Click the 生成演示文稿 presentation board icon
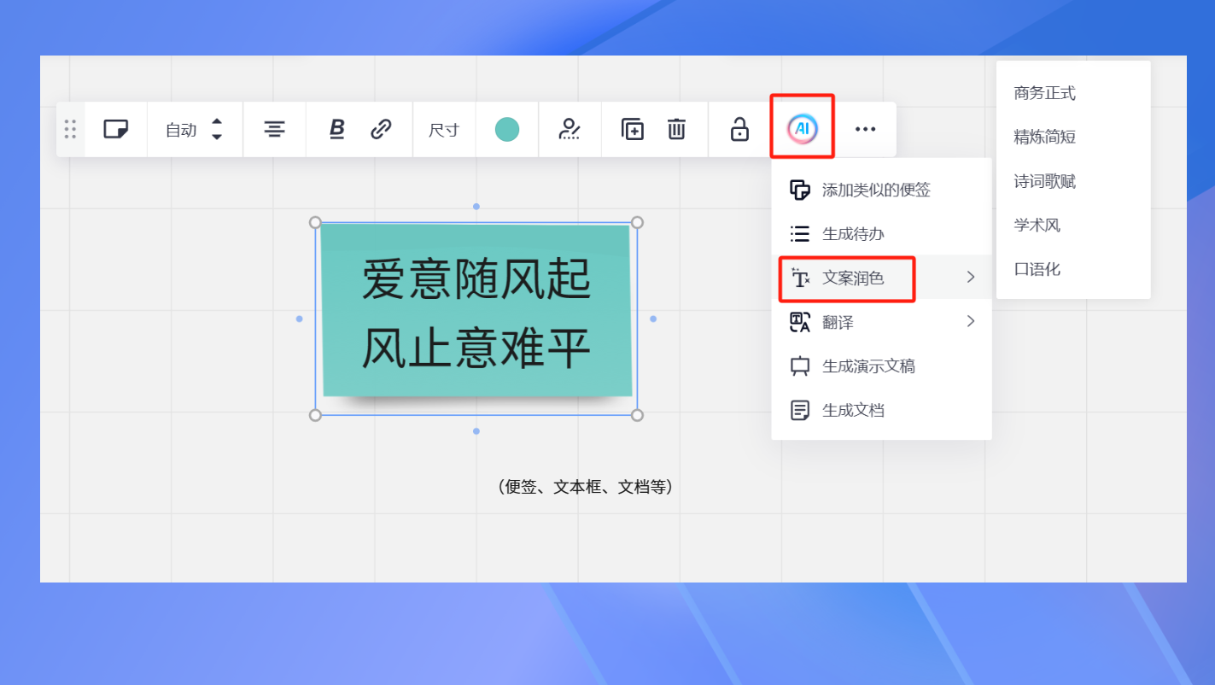The height and width of the screenshot is (685, 1215). (x=800, y=366)
